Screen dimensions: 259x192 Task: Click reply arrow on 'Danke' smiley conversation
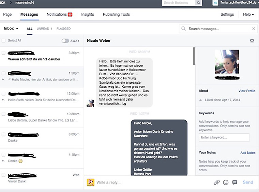3,161
